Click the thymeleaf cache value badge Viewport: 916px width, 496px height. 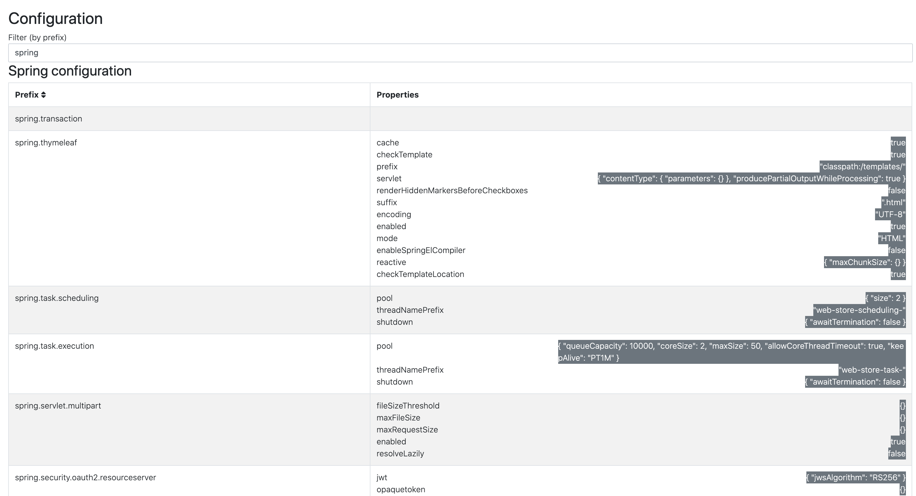pyautogui.click(x=897, y=143)
